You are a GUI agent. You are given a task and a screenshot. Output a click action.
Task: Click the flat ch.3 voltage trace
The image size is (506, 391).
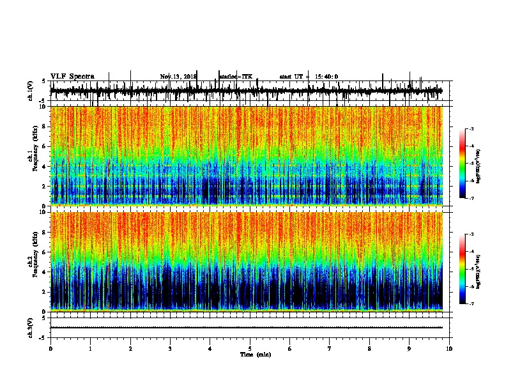coord(247,328)
